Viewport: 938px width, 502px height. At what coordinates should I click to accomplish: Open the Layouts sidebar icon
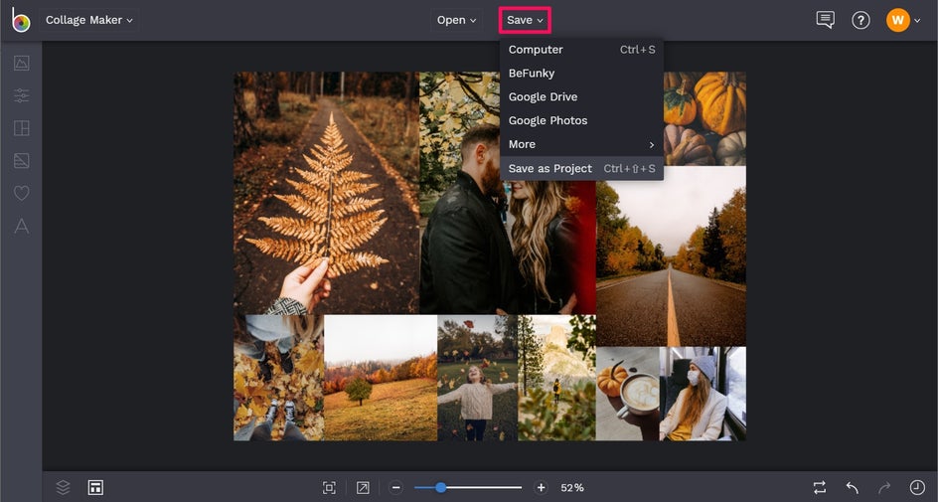(x=22, y=128)
